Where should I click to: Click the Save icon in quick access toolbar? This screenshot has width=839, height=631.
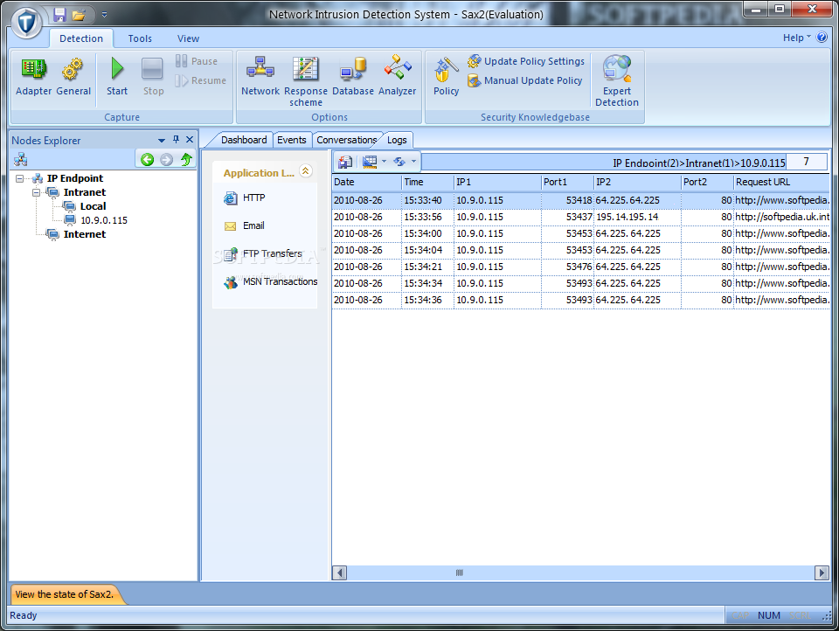(60, 15)
